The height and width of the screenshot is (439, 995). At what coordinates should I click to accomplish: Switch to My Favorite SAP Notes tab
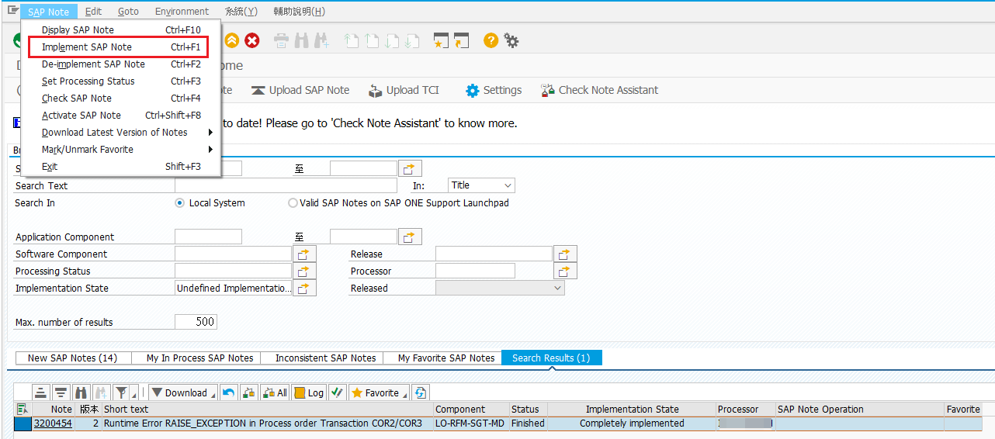coord(446,358)
